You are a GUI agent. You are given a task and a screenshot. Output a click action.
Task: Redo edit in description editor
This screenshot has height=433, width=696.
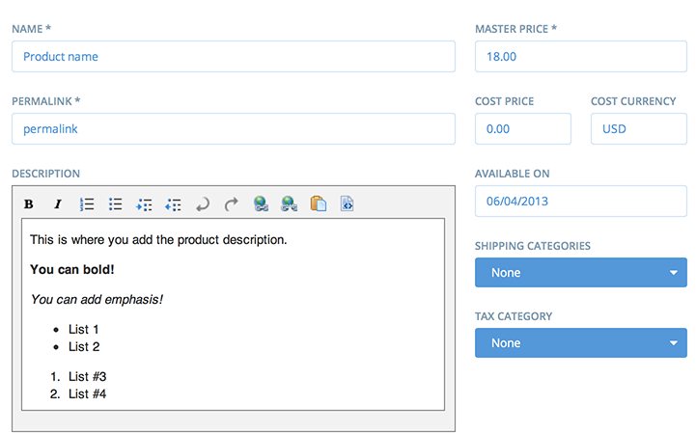(232, 204)
